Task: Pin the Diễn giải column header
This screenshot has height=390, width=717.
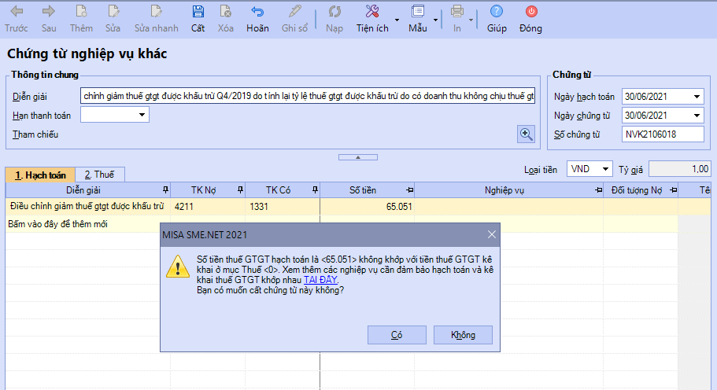Action: coord(164,189)
